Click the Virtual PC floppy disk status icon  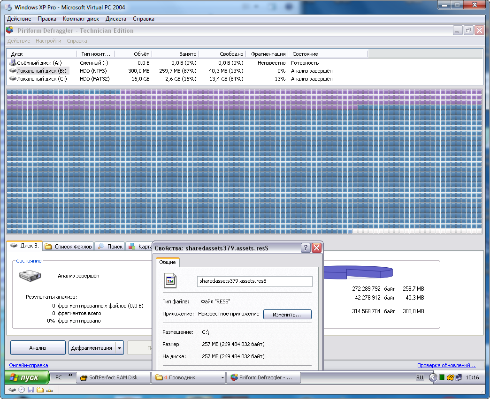(31, 390)
